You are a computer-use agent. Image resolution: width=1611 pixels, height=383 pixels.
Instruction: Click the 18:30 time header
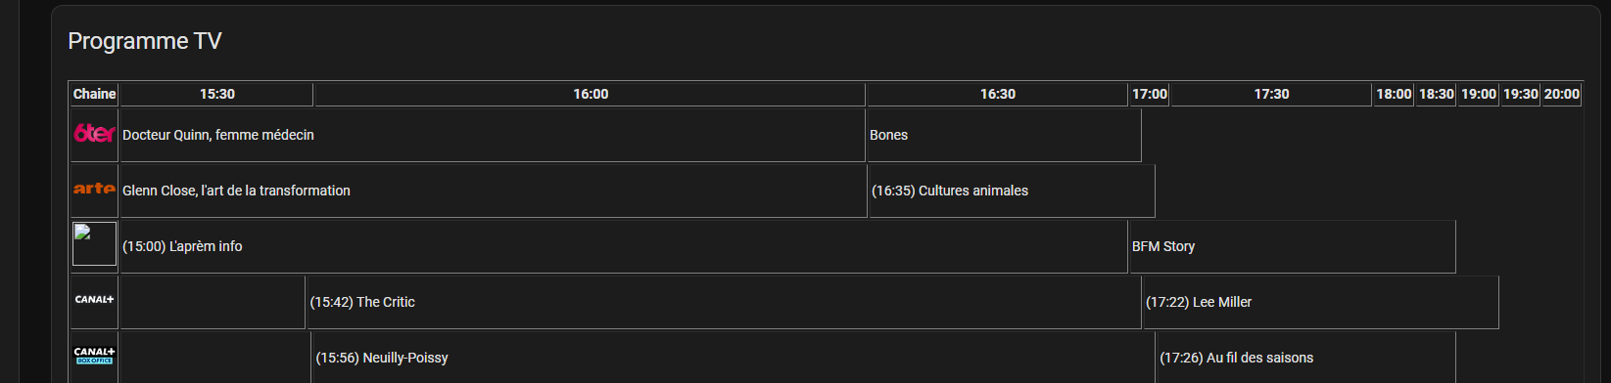pyautogui.click(x=1437, y=94)
